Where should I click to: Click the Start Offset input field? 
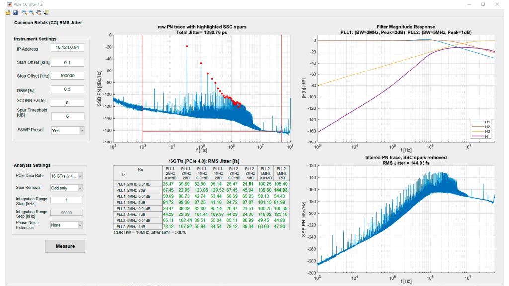point(67,63)
